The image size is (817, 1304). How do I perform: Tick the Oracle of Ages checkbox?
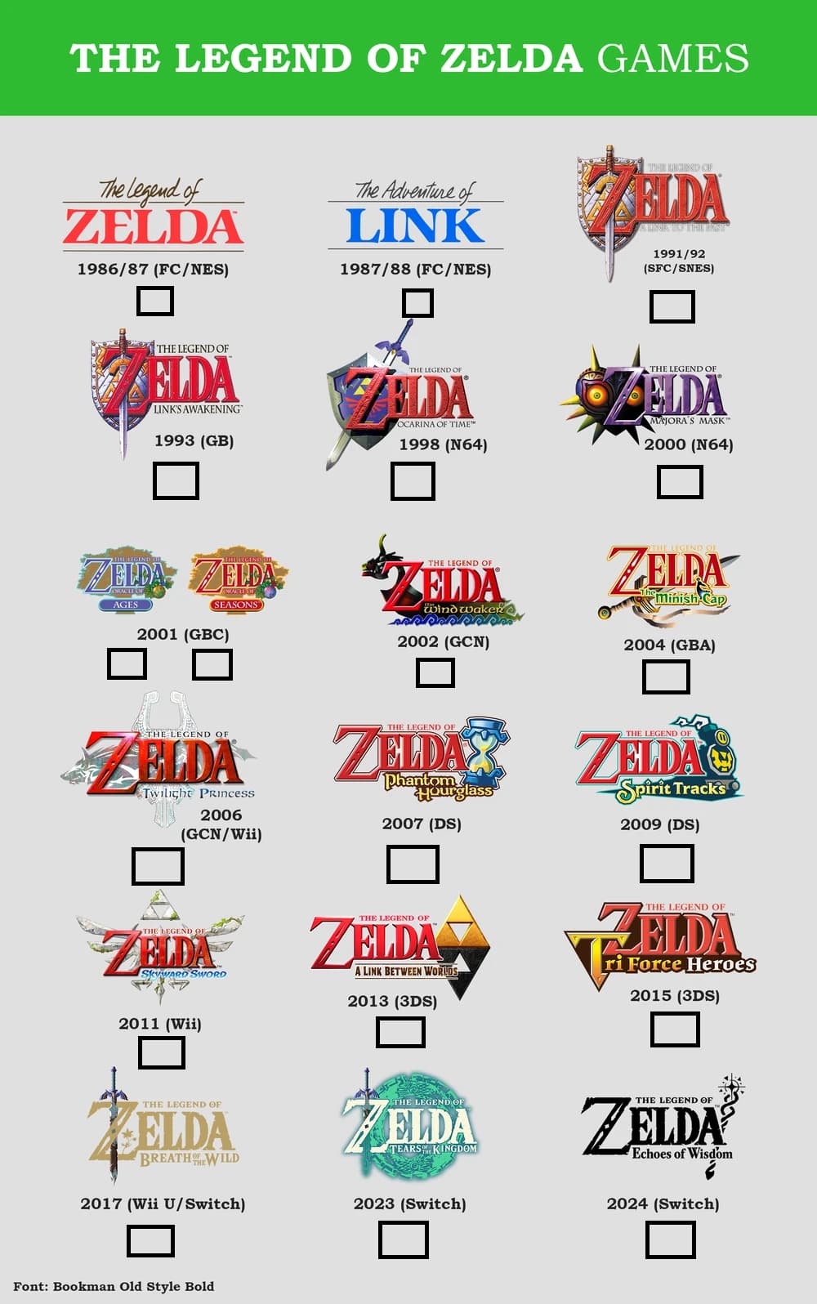(127, 663)
